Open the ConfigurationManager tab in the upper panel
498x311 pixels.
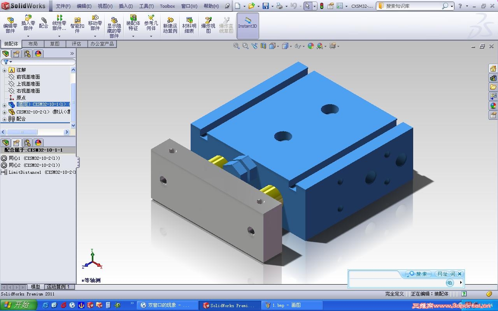[x=27, y=54]
